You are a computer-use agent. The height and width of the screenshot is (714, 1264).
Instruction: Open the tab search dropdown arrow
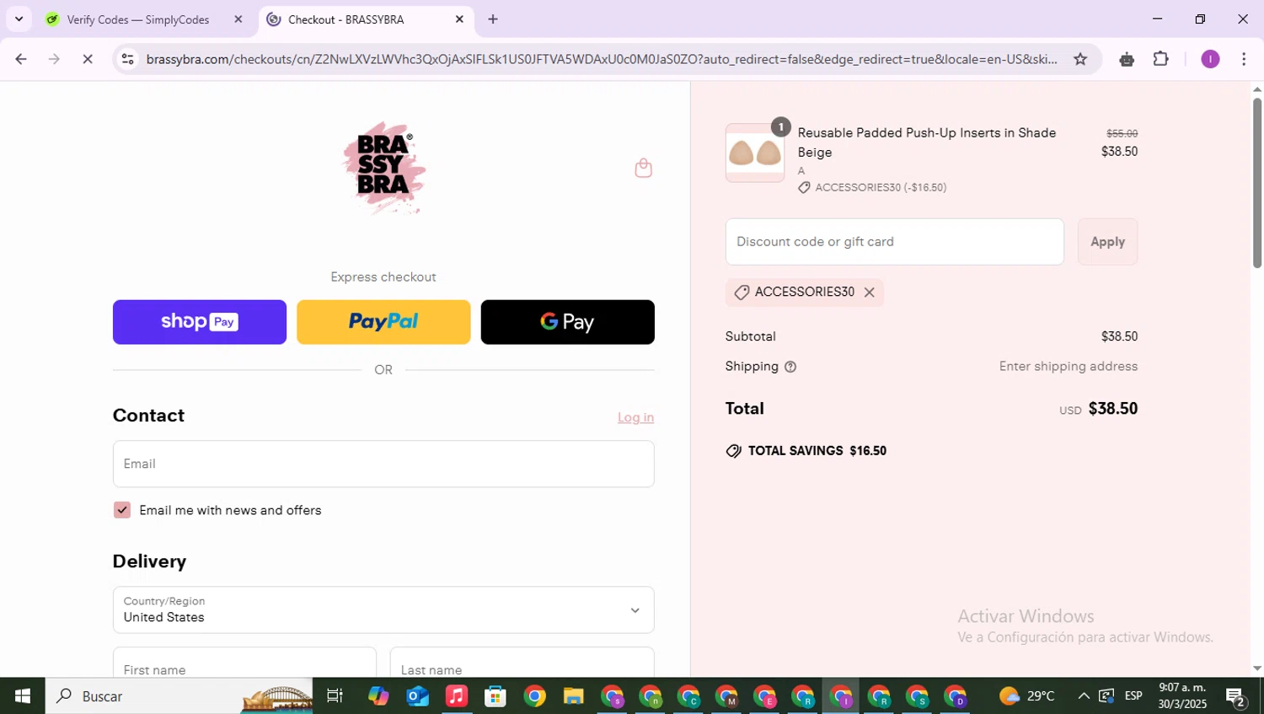pyautogui.click(x=19, y=19)
